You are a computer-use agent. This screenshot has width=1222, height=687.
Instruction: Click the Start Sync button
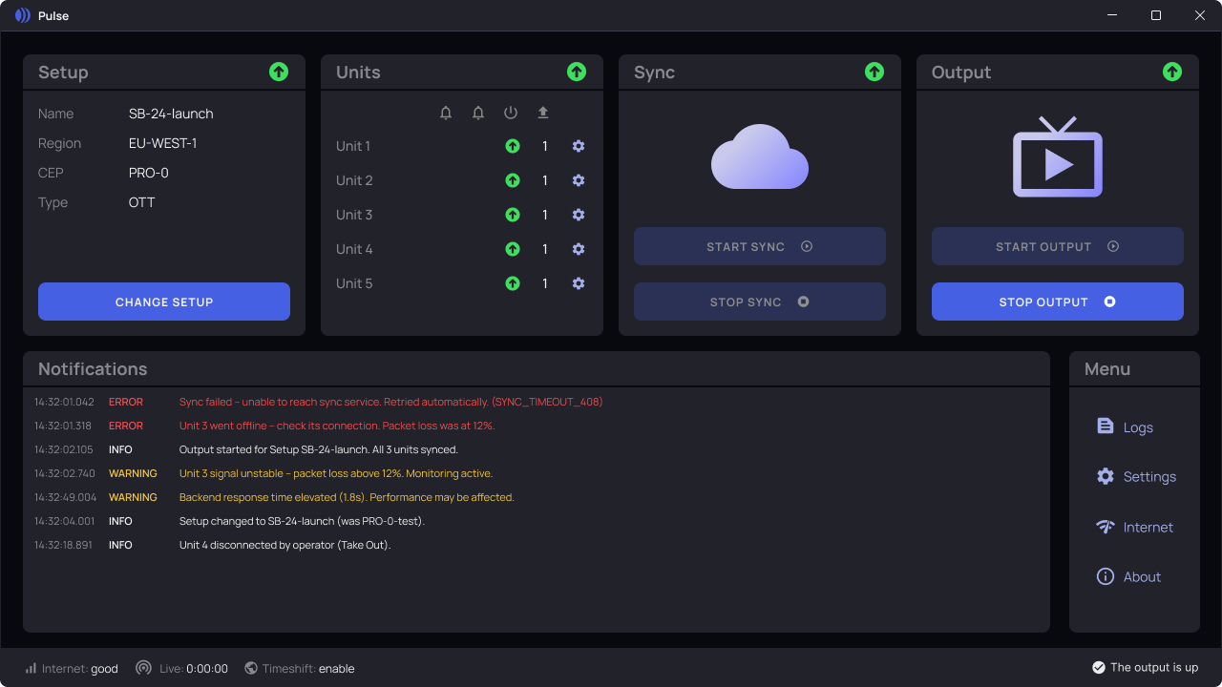click(760, 246)
